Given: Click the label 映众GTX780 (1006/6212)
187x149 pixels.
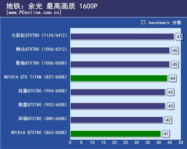Looking at the screenshot, I should 42,49.
